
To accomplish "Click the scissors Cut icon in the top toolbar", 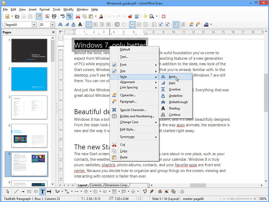I will point(78,16).
